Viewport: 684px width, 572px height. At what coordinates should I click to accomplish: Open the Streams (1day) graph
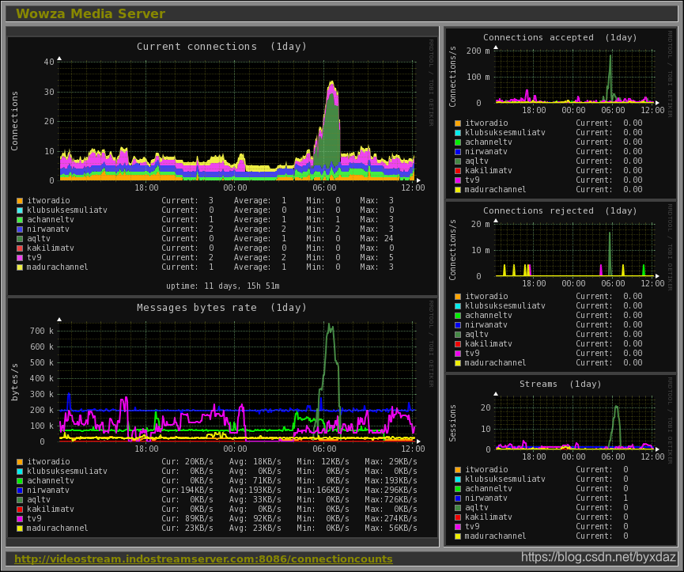pos(561,460)
